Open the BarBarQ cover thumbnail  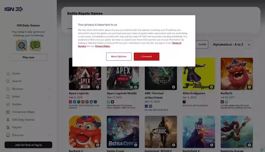(x=236, y=74)
